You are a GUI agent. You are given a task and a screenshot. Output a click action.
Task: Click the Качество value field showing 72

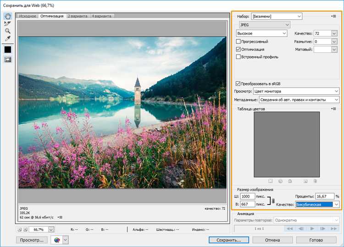click(322, 33)
